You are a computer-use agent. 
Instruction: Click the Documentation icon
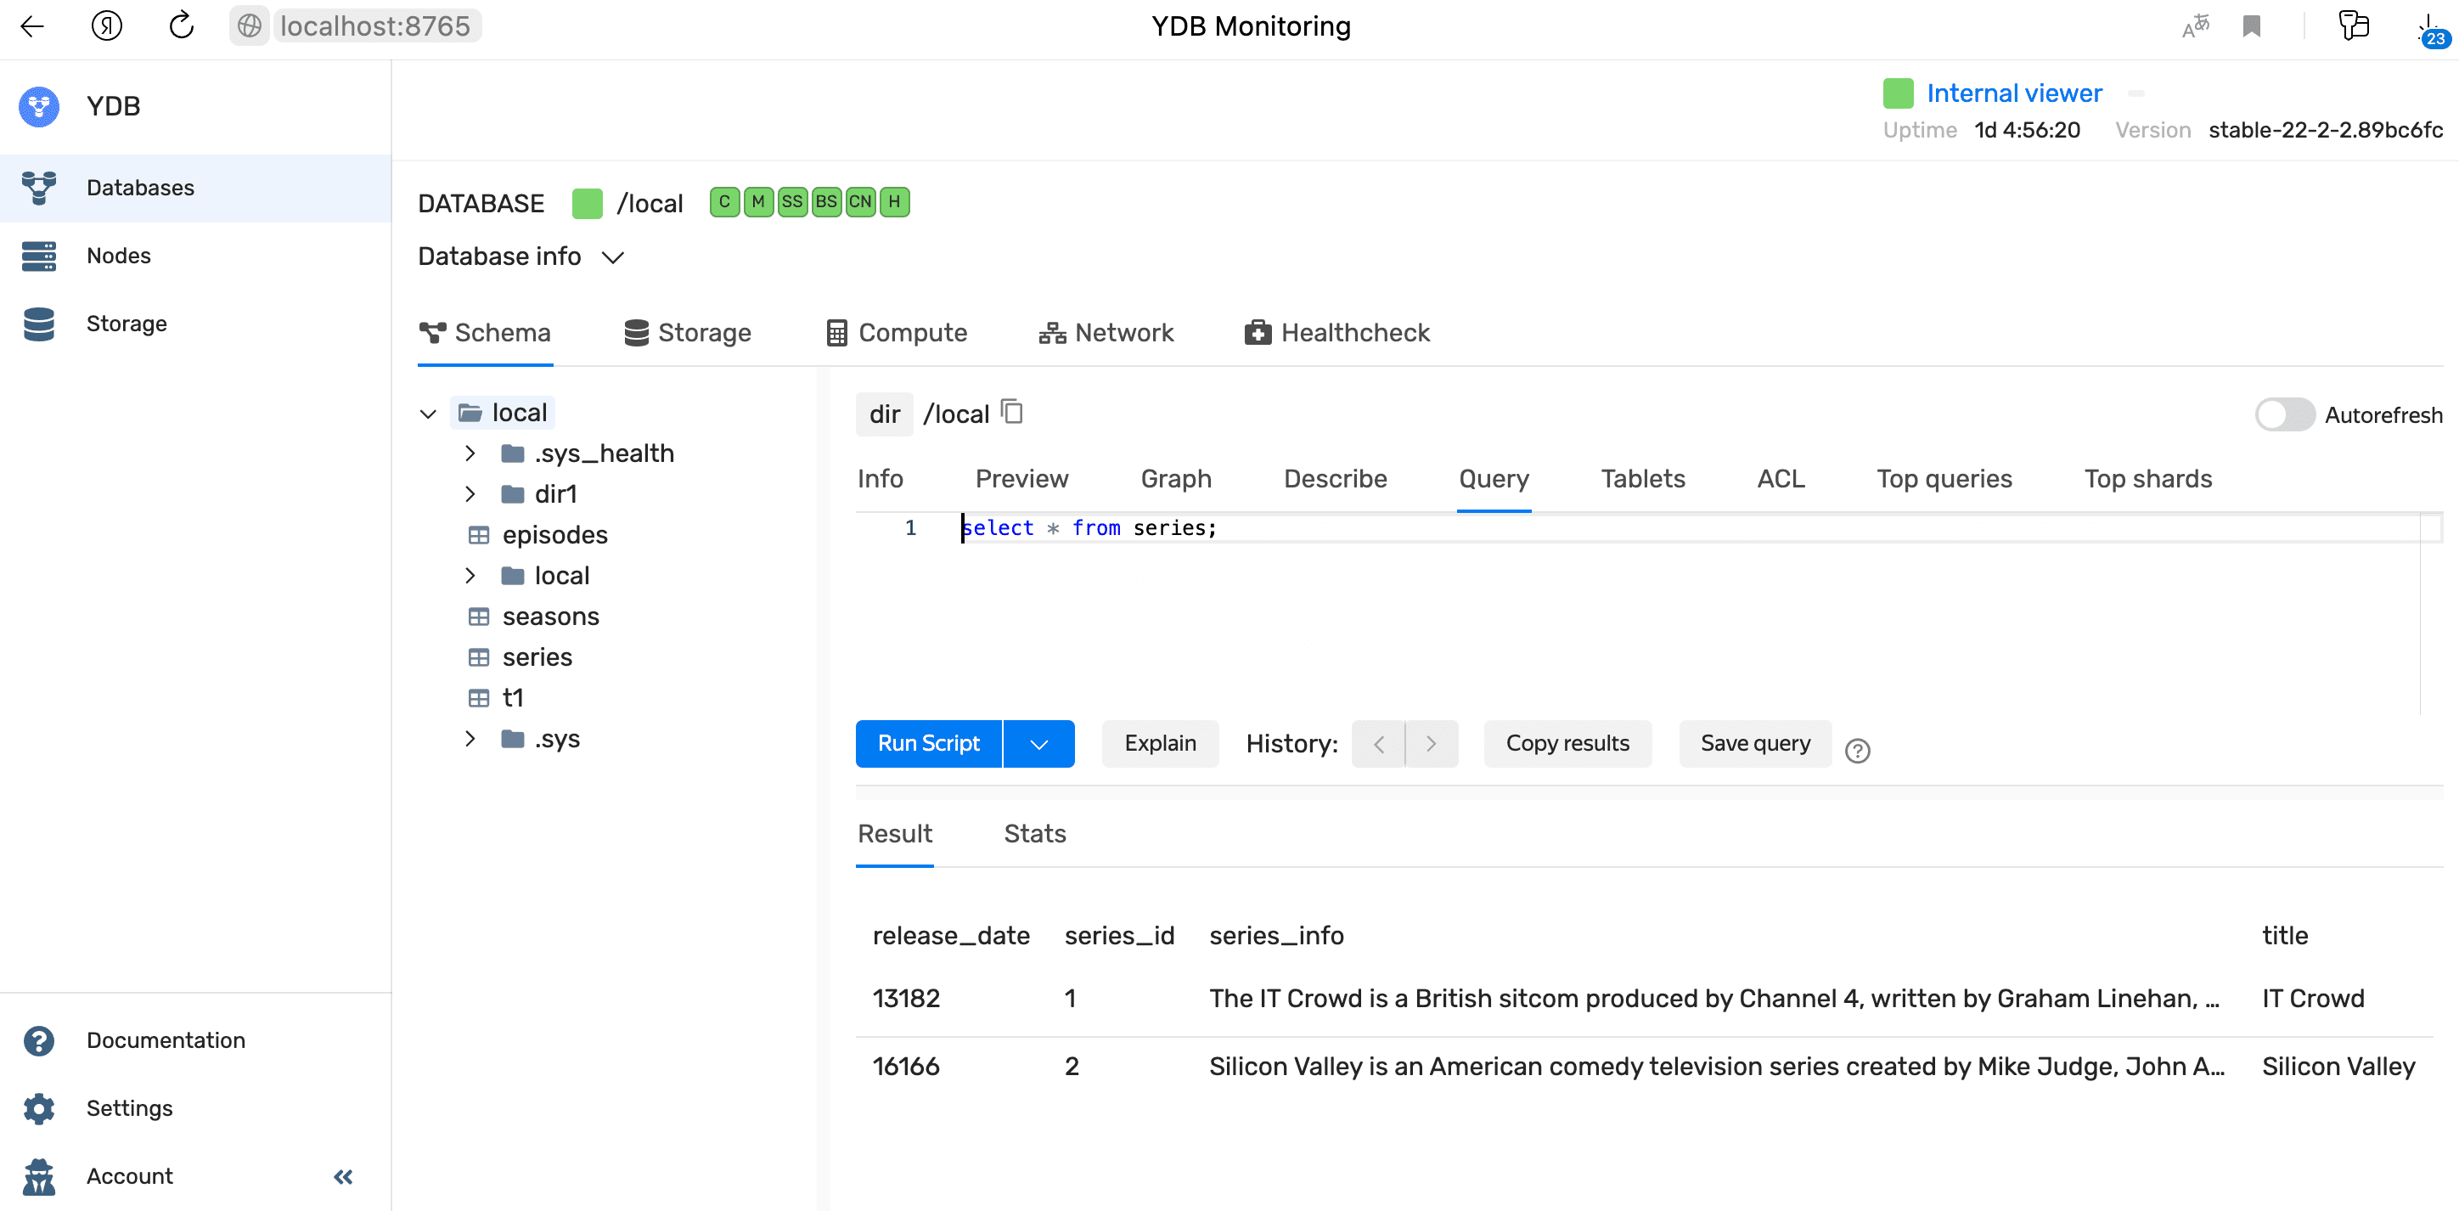click(37, 1040)
